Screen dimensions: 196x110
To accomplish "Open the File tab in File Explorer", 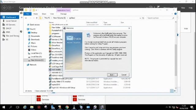I will pyautogui.click(x=27, y=14).
